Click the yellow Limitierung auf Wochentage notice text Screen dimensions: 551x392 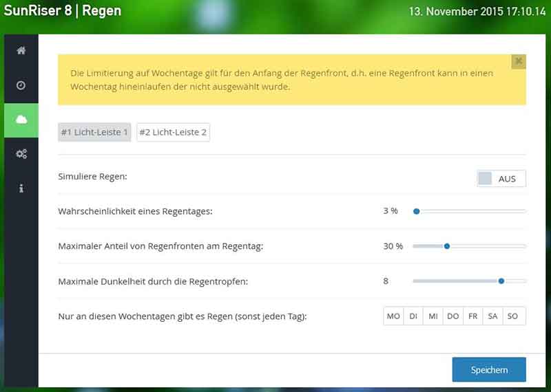pyautogui.click(x=282, y=80)
